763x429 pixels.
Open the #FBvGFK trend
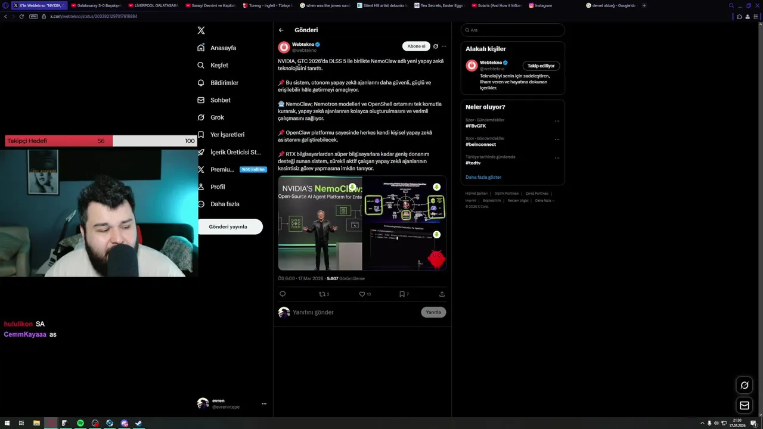pos(476,126)
